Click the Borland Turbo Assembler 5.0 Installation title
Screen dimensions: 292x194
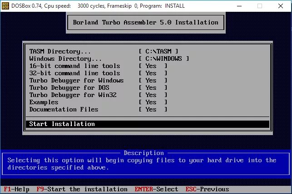click(x=146, y=23)
